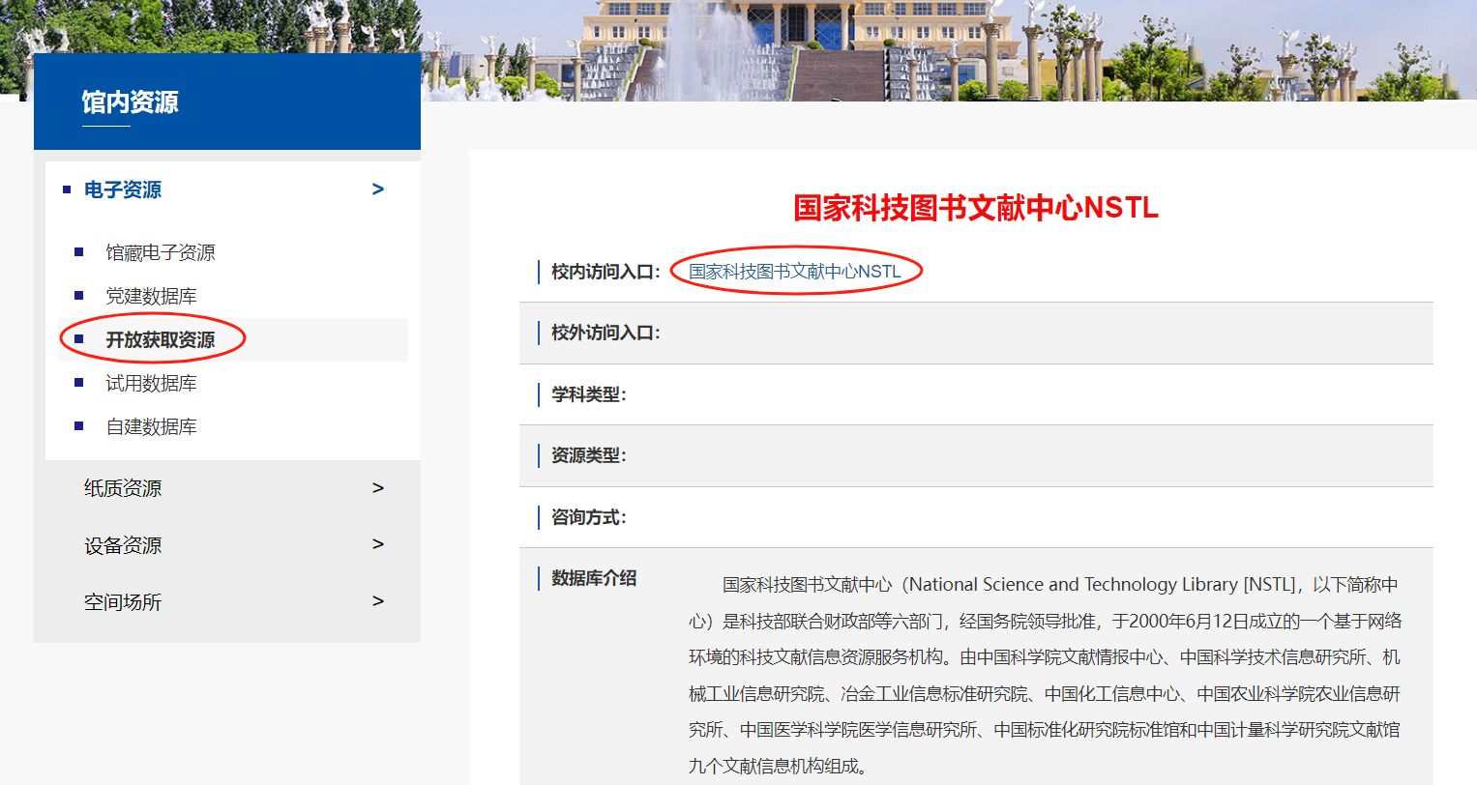Image resolution: width=1477 pixels, height=785 pixels.
Task: Open the 纸质资源 section
Action: coord(123,488)
